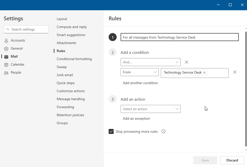Click the Search settings field
Image resolution: width=247 pixels, height=167 pixels.
(26, 29)
